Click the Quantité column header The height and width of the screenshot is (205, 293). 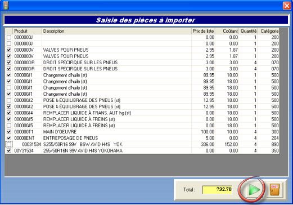pyautogui.click(x=248, y=31)
